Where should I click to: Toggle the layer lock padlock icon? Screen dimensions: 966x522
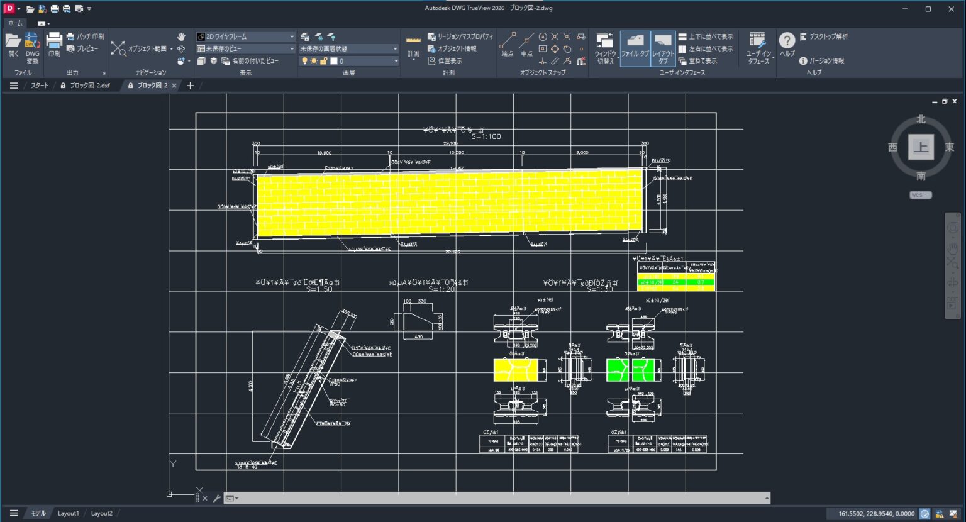pos(323,61)
